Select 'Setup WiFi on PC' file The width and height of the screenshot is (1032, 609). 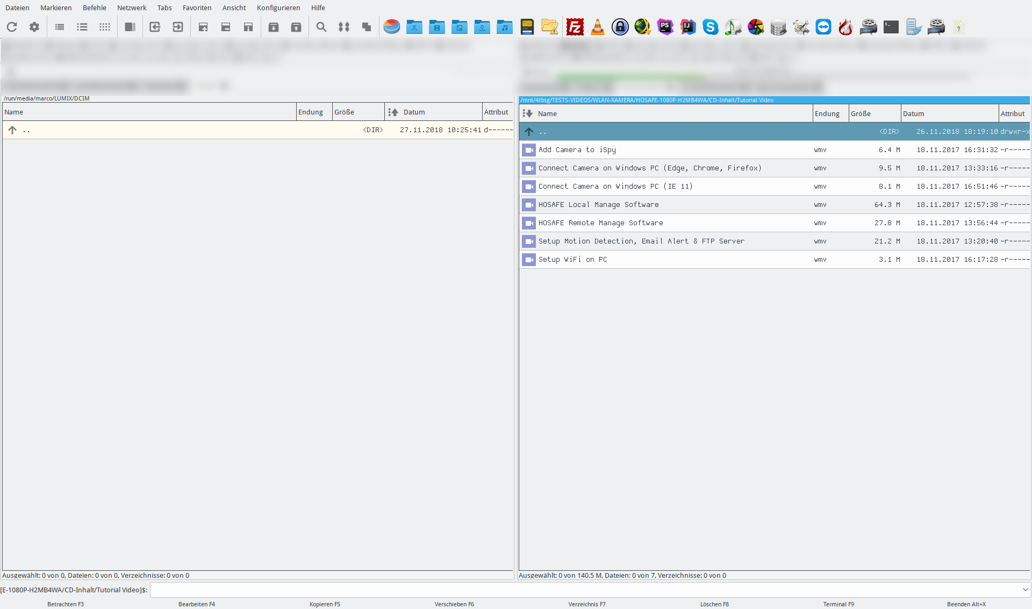tap(775, 260)
